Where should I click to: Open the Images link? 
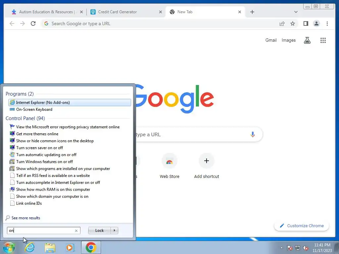(x=288, y=40)
